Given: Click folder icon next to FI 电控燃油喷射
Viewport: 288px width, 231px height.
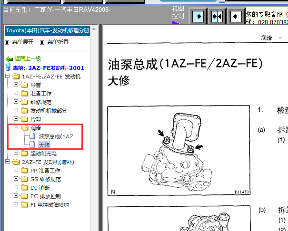Looking at the screenshot, I should pyautogui.click(x=24, y=204).
